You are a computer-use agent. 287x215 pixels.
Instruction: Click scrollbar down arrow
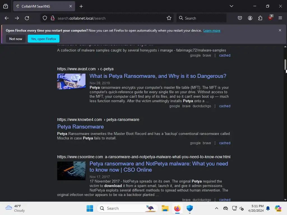285,200
